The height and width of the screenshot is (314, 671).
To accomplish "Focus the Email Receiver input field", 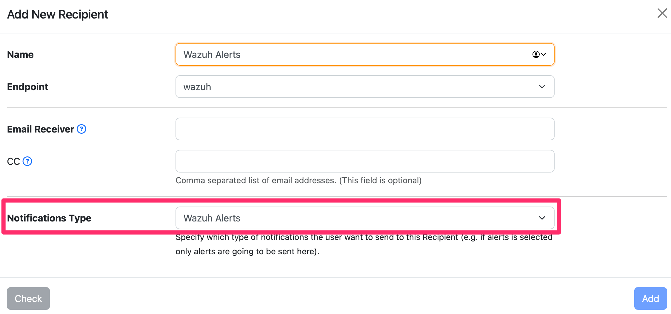I will pos(365,129).
